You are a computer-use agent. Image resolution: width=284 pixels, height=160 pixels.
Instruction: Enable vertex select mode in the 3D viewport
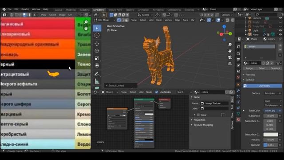(119, 20)
